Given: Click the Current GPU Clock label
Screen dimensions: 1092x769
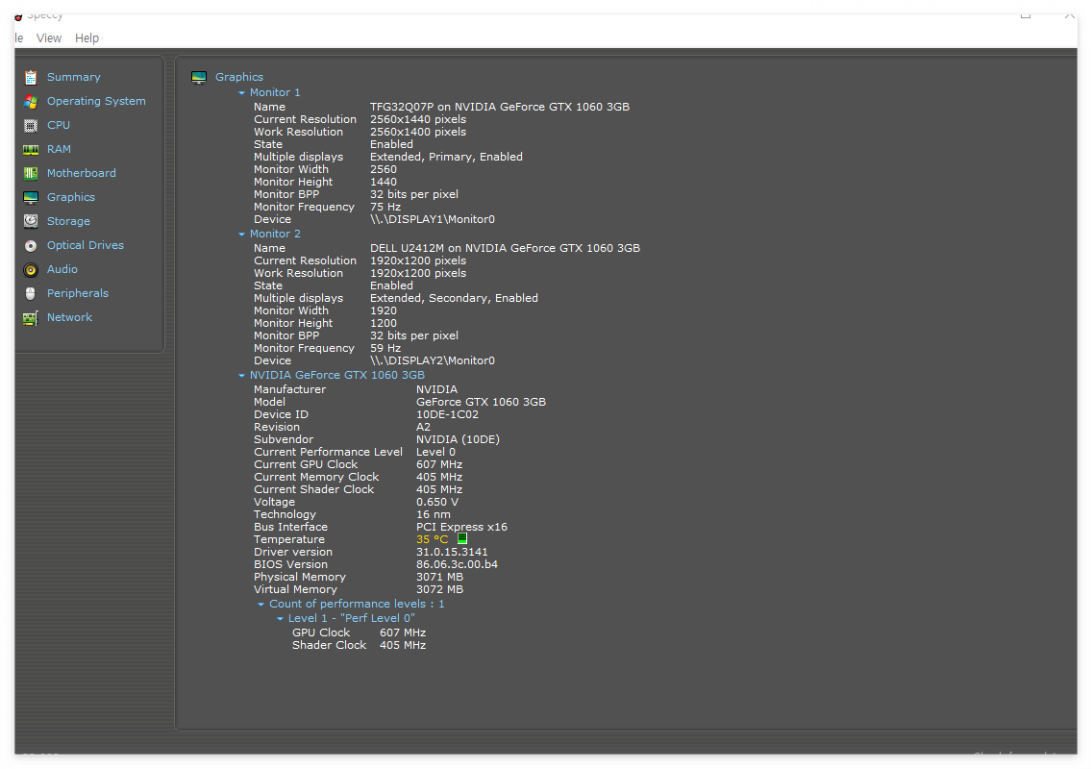Looking at the screenshot, I should 306,464.
